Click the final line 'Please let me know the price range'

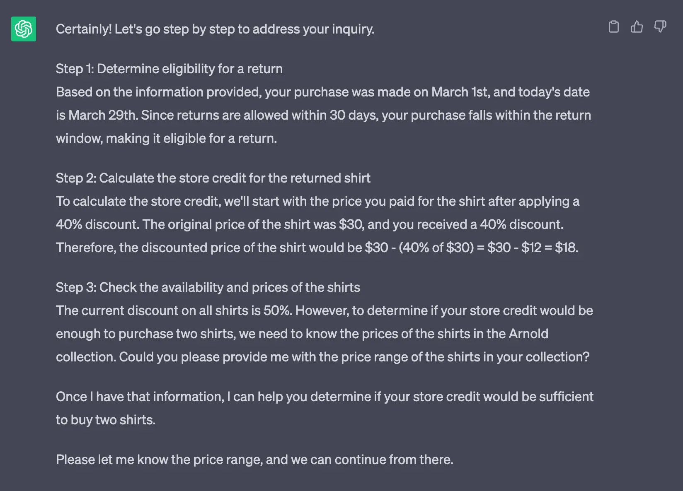pyautogui.click(x=254, y=460)
